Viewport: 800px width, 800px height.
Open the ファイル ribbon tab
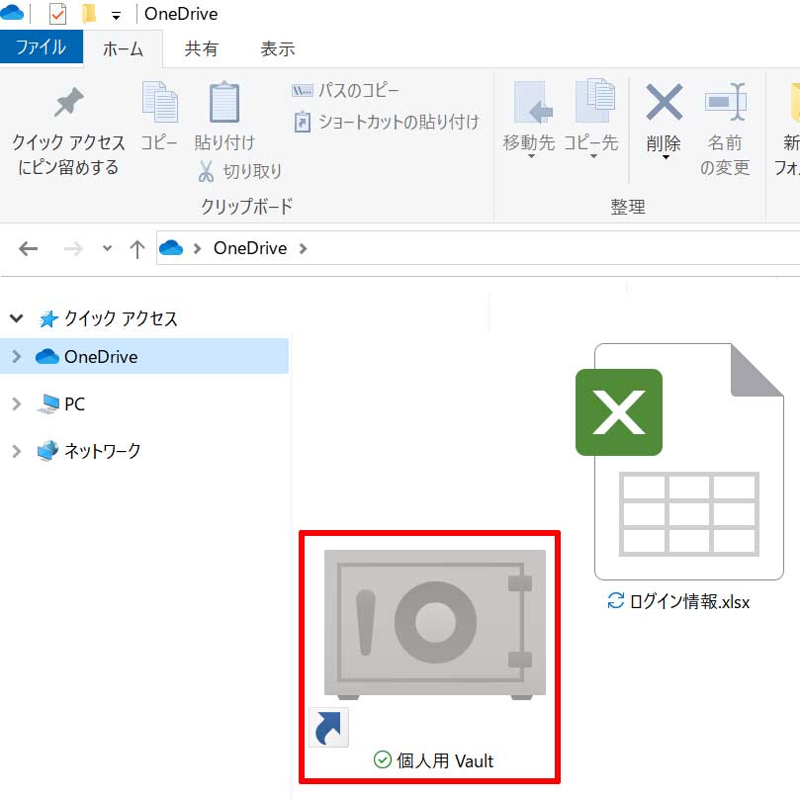point(41,47)
